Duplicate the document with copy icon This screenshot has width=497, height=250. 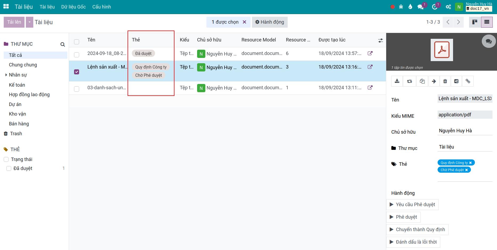tap(422, 81)
